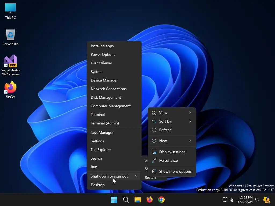Launch Terminal (Admin)
Viewport: 275px width, 206px height.
(114, 123)
